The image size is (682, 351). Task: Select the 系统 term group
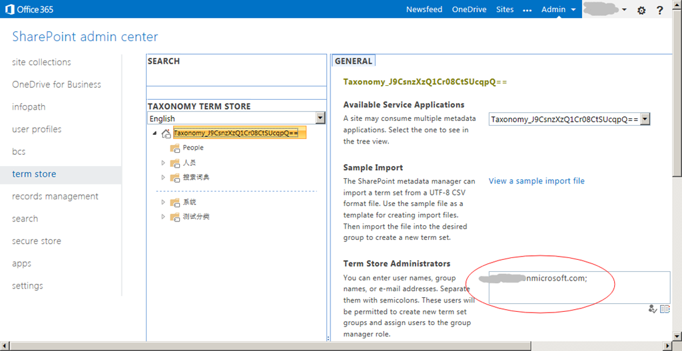pyautogui.click(x=190, y=202)
